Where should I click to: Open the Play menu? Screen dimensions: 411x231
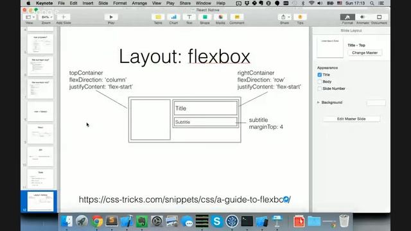(x=170, y=3)
